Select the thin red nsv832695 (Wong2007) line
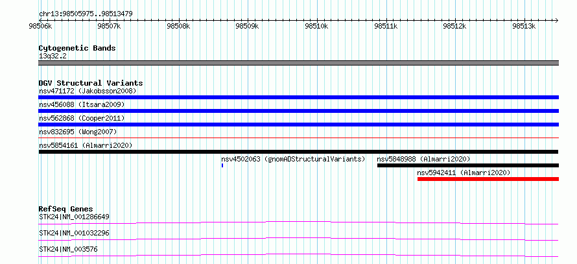 pyautogui.click(x=298, y=138)
